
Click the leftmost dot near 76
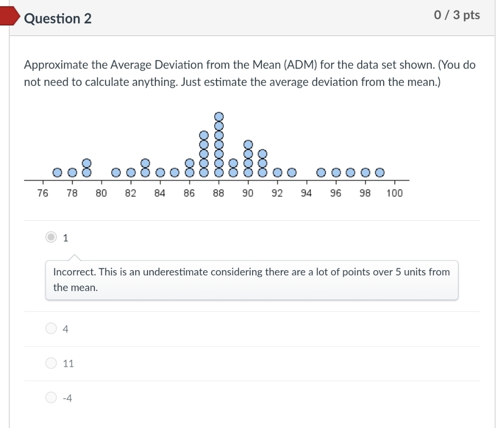57,172
